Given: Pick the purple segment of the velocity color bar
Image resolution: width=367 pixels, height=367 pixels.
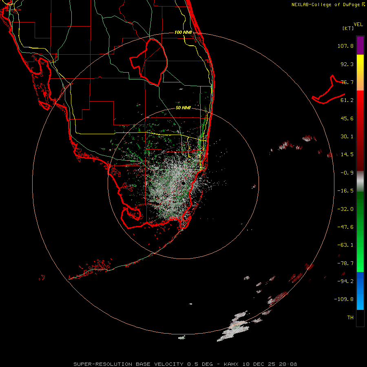Looking at the screenshot, I should click(360, 45).
